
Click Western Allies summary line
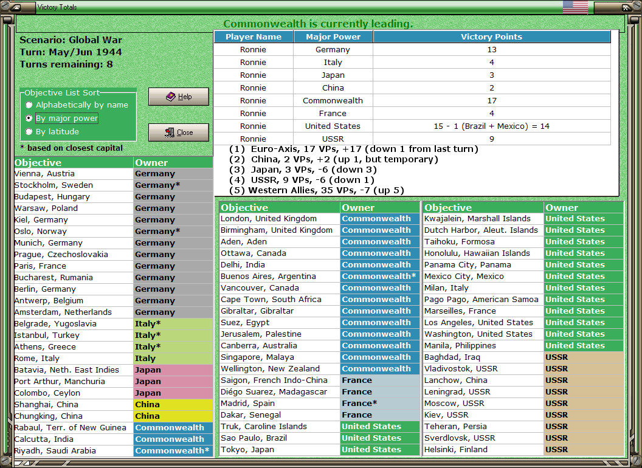[x=316, y=190]
